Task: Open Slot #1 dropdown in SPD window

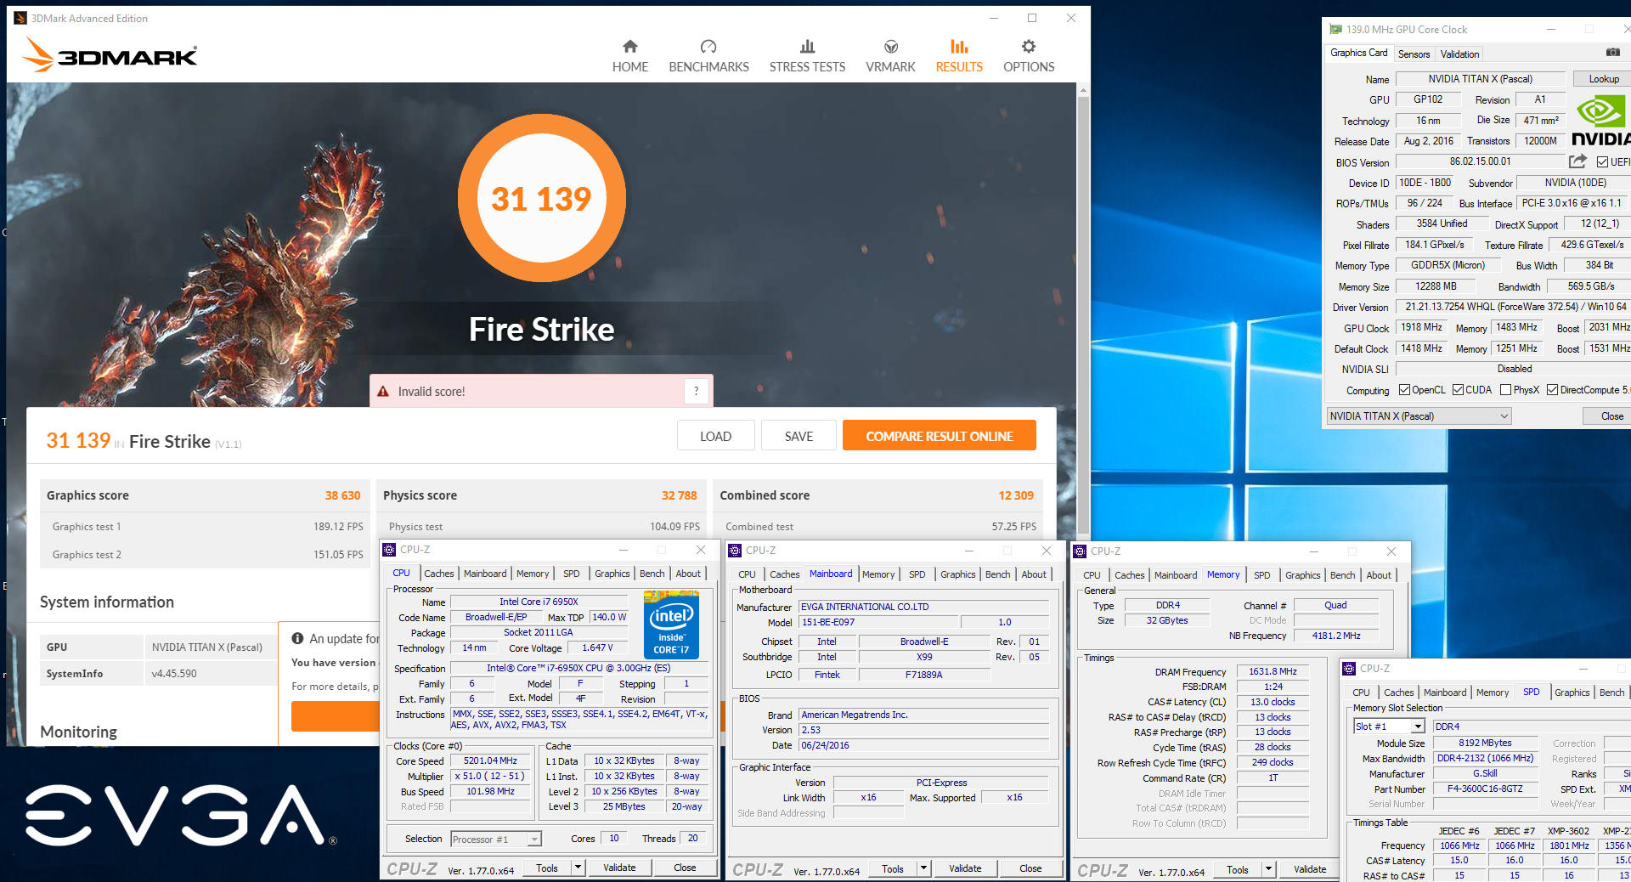Action: [x=1389, y=727]
